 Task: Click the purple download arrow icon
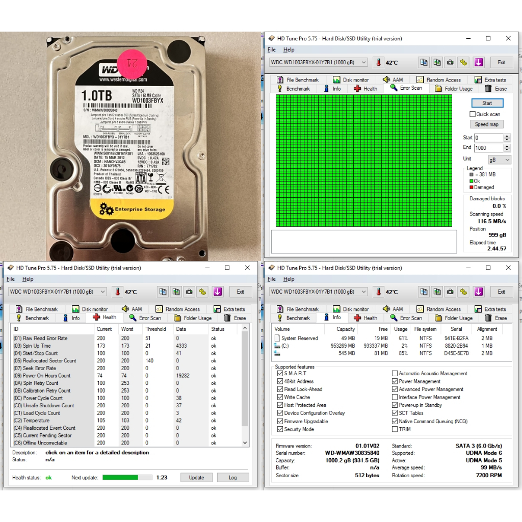(478, 62)
